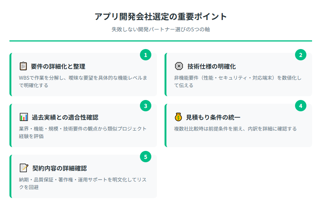
Task: Click main title アプリ開発会社選定の重要ポイント
Action: 161,17
